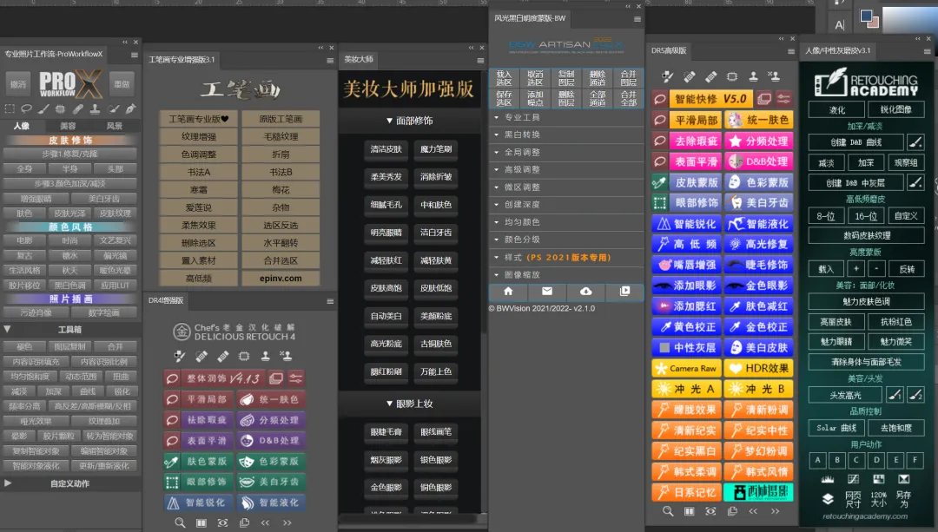This screenshot has height=532, width=938.
Task: Click the brush icon beside 创建 D&B 中灰层
Action: pos(915,183)
